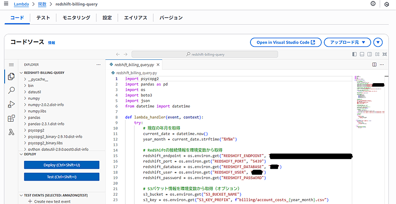Open customize layout icon

click(377, 54)
